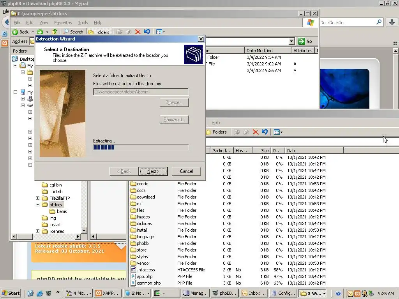Screen dimensions: 399x299
Task: Sort zip contents by Packed column header
Action: pyautogui.click(x=222, y=151)
